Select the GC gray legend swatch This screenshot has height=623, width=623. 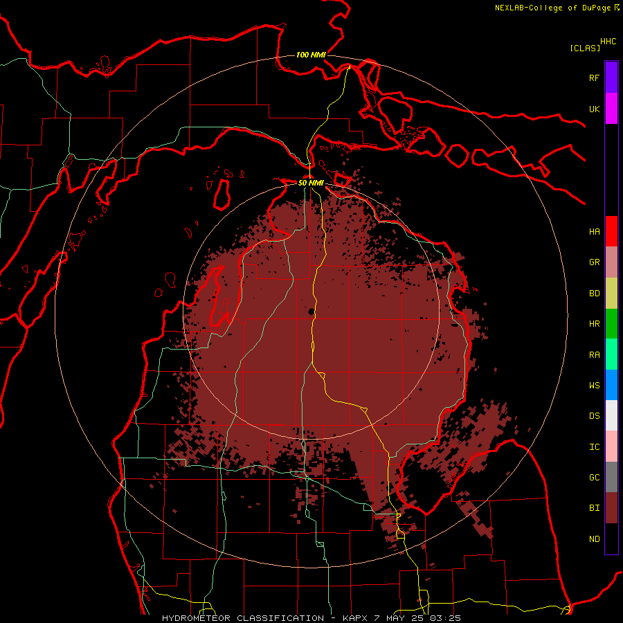(x=611, y=477)
